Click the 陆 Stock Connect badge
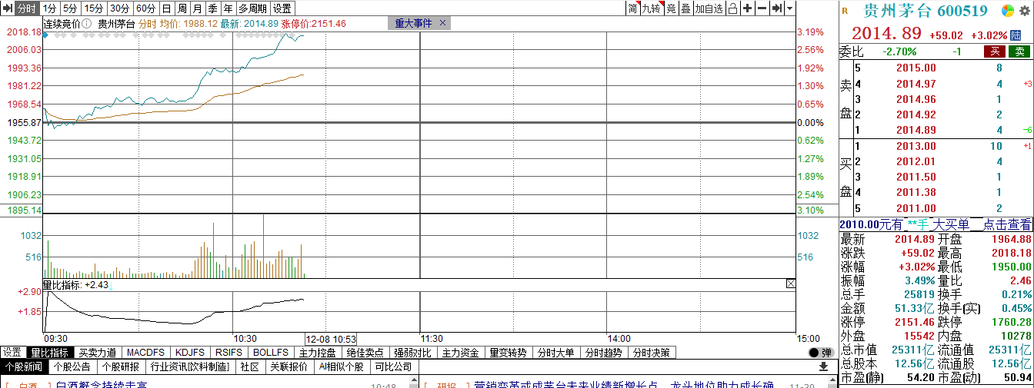The width and height of the screenshot is (1034, 388). (1016, 35)
